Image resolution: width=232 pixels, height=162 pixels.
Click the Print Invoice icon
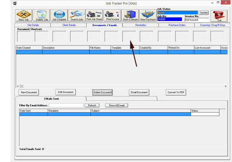(x=113, y=15)
